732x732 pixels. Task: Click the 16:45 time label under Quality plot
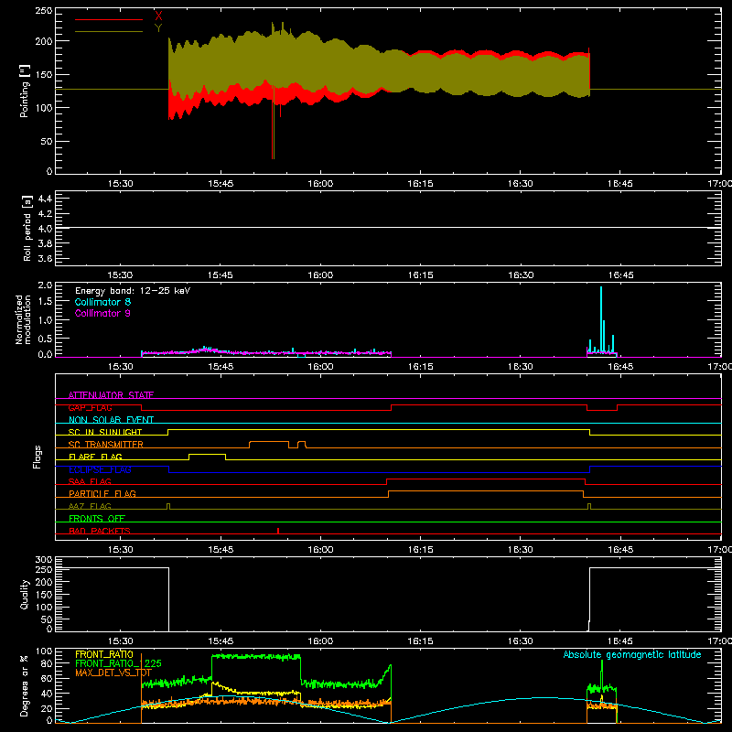(620, 641)
